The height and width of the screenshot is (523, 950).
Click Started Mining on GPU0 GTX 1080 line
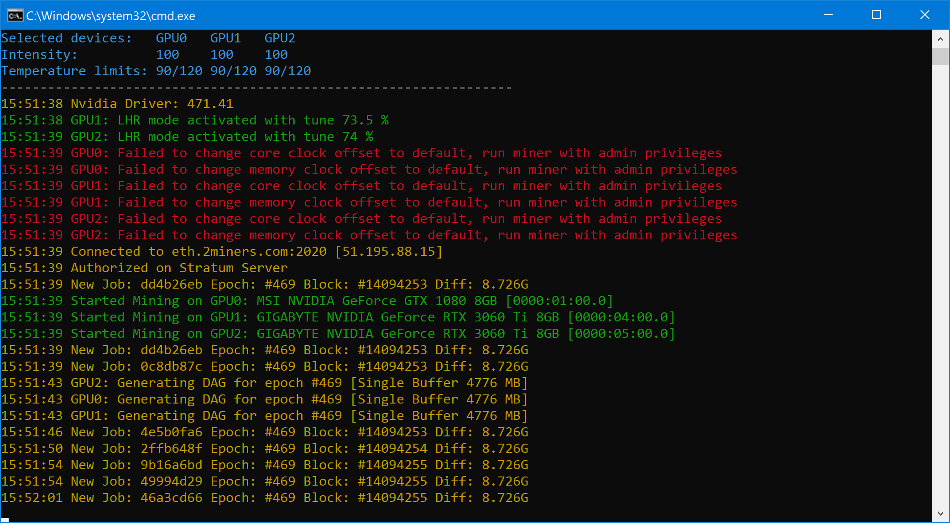307,301
